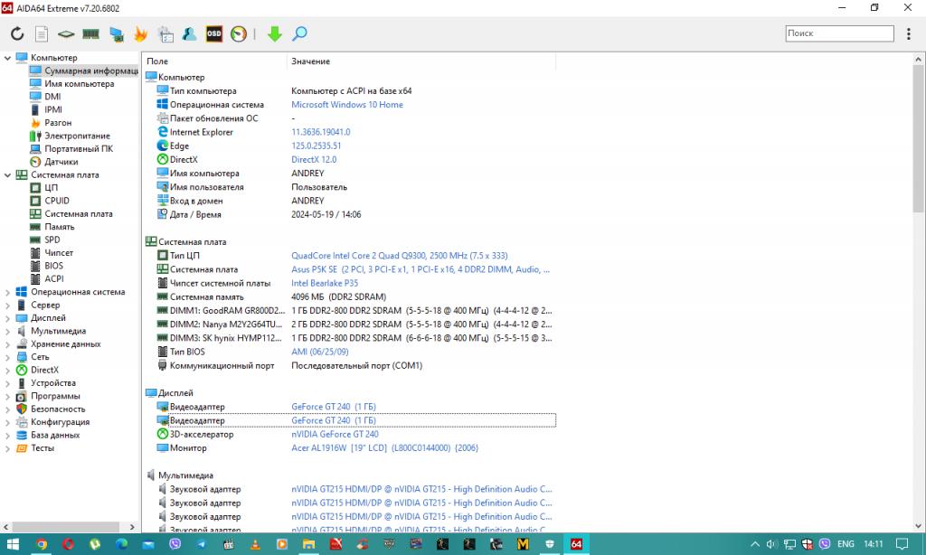The image size is (926, 555).
Task: Open the Microsoft Windows 10 Home link
Action: pyautogui.click(x=346, y=105)
